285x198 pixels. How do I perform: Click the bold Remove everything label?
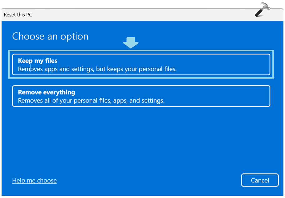(47, 92)
